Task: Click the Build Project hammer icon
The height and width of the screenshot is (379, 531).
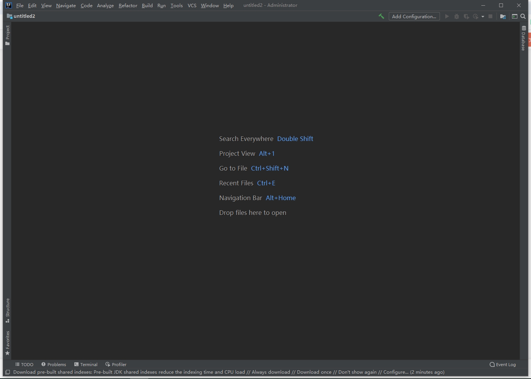Action: pos(381,16)
